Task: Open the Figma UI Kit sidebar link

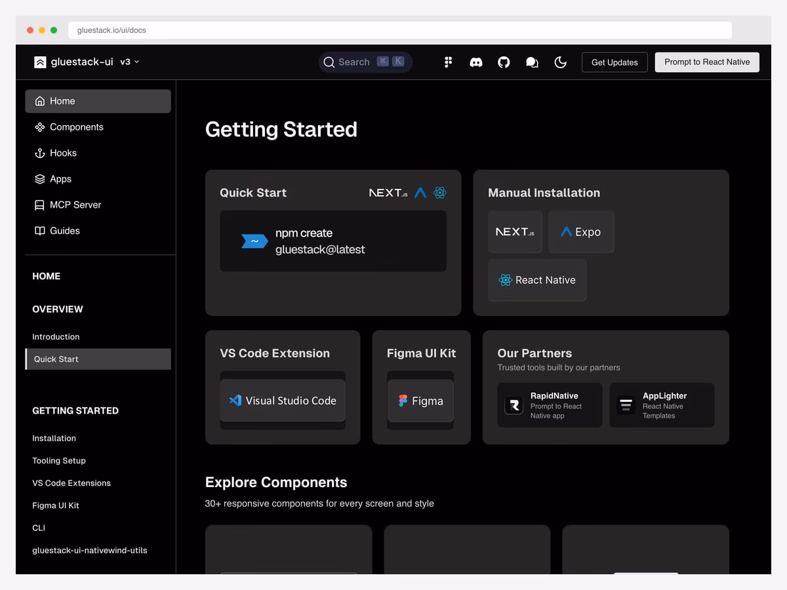Action: tap(56, 505)
